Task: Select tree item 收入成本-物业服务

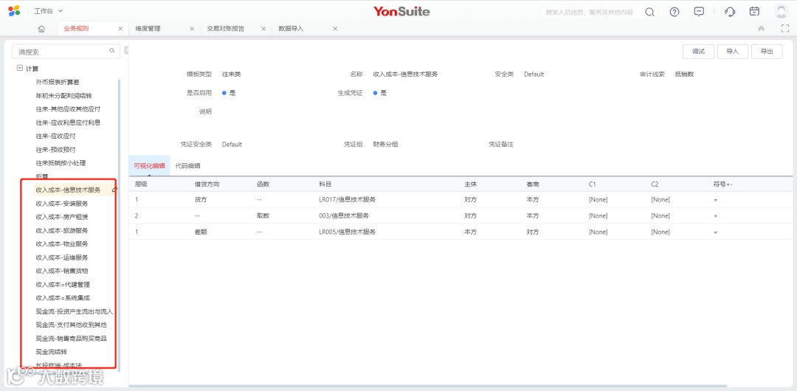Action: [x=61, y=244]
